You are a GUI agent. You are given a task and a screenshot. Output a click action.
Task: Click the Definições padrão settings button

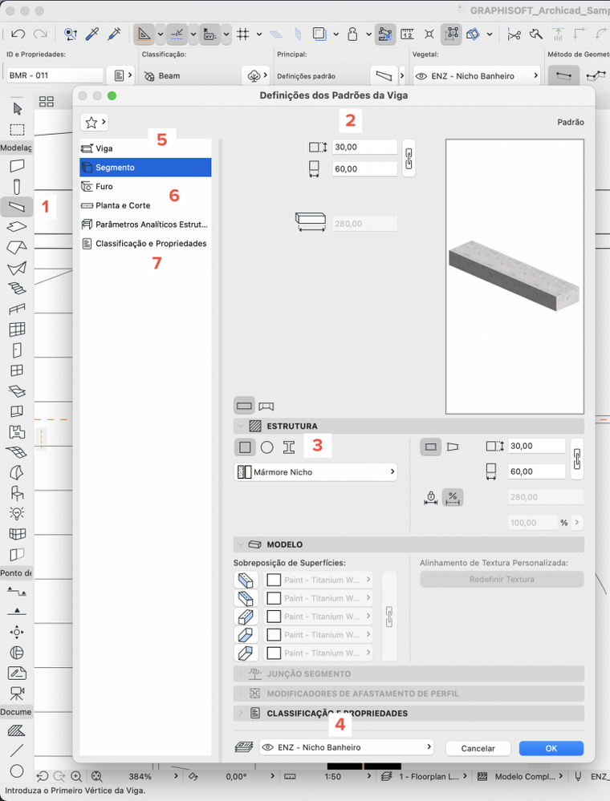coord(384,76)
